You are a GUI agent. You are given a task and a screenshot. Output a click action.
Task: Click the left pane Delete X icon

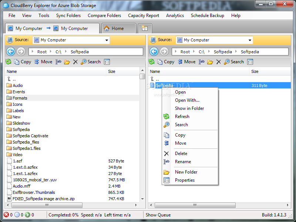[75, 62]
